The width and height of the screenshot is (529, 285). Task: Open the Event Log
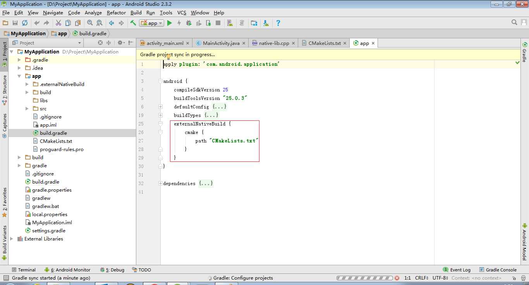coord(457,270)
